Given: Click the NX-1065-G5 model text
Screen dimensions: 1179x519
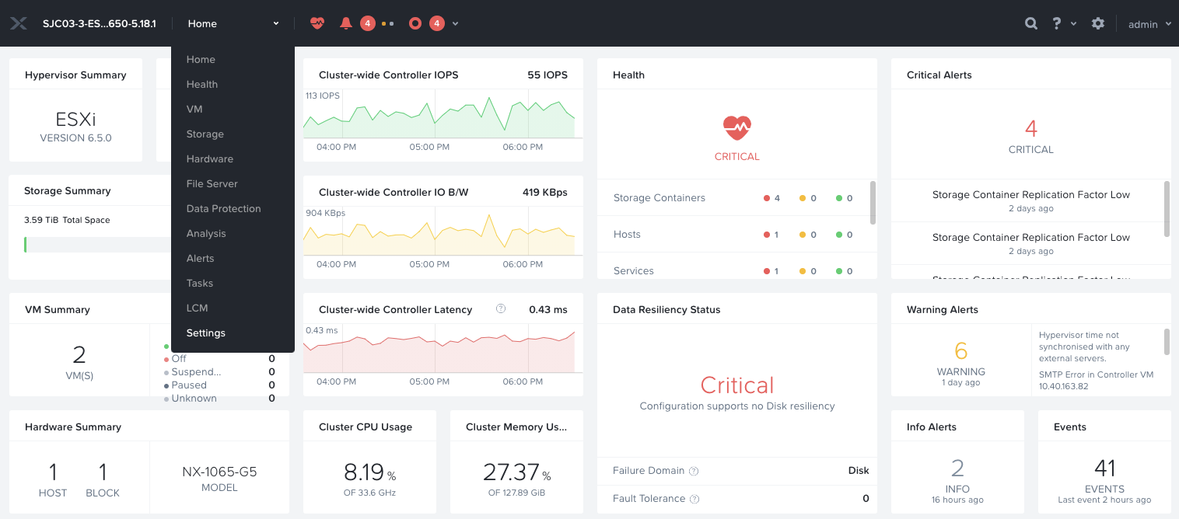Looking at the screenshot, I should click(x=219, y=472).
